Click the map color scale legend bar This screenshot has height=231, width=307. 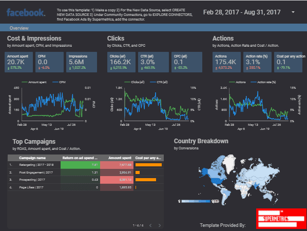coord(196,201)
